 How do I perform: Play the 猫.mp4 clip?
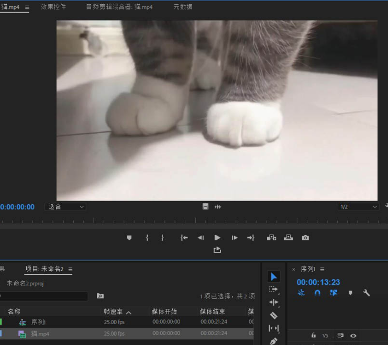coord(217,238)
